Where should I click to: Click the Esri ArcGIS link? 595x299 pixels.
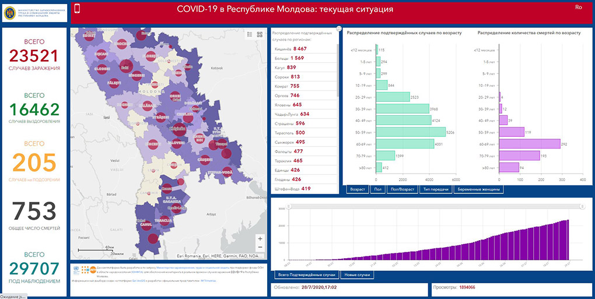[x=138, y=280]
